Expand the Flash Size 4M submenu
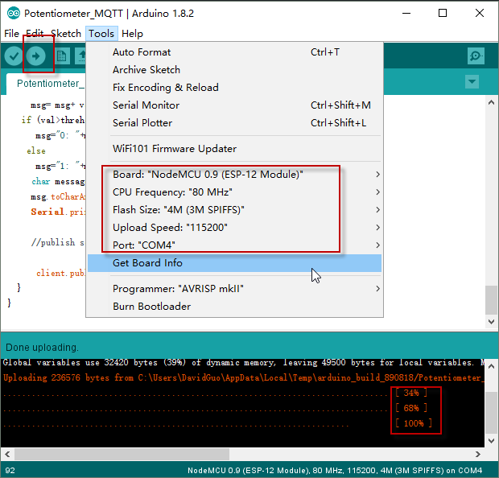Screen dimensions: 499x478 pos(234,210)
